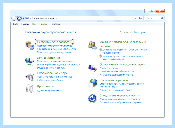This screenshot has height=128, width=175.
Task: Expand the address bar history dropdown
Action: [x=136, y=18]
